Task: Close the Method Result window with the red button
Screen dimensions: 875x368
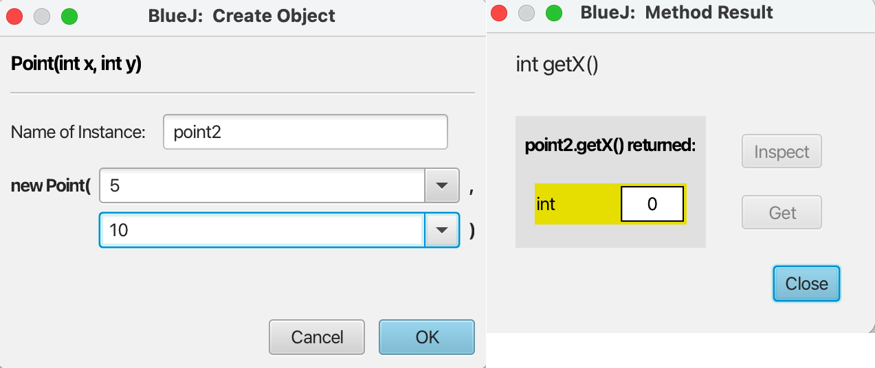Action: [x=498, y=13]
